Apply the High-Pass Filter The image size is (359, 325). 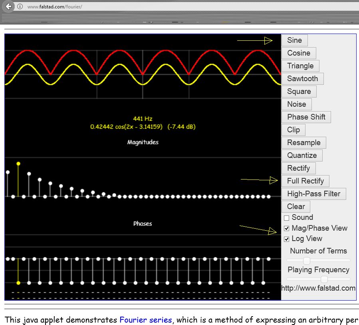click(x=313, y=193)
